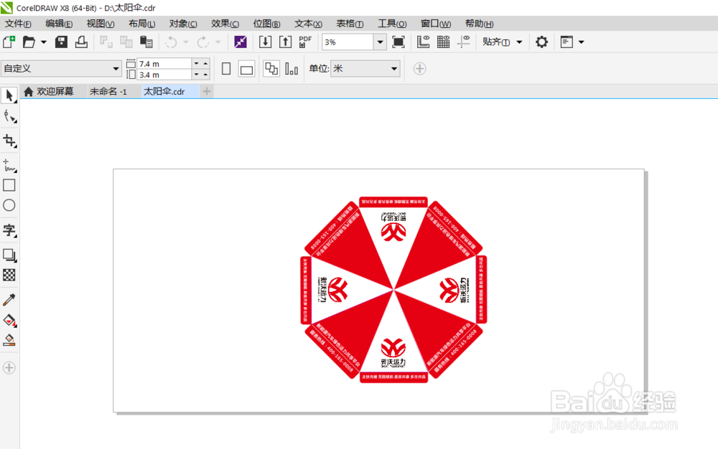Click the page width 7.4 m field
Image resolution: width=718 pixels, height=449 pixels.
[164, 64]
